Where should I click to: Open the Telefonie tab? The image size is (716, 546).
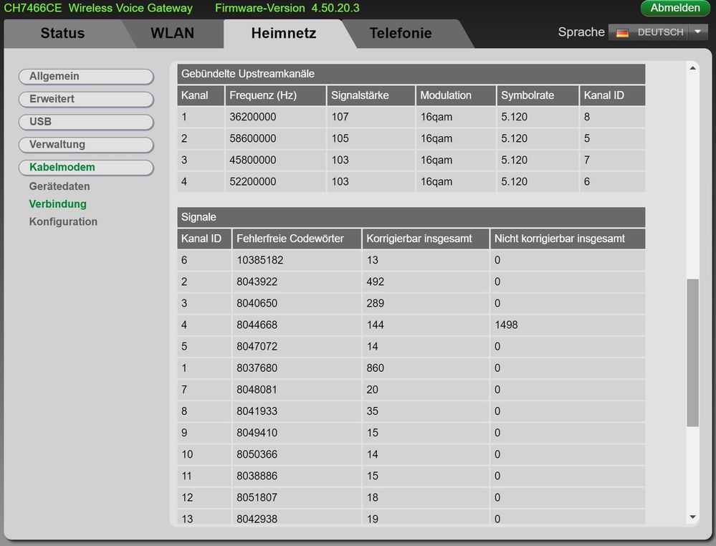point(401,34)
